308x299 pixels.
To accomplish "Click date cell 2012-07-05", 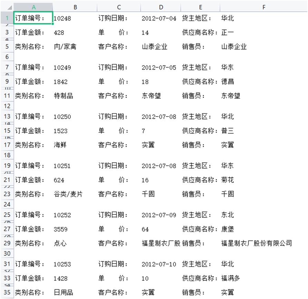I will pos(160,67).
